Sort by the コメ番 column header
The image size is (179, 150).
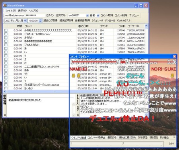point(119,26)
